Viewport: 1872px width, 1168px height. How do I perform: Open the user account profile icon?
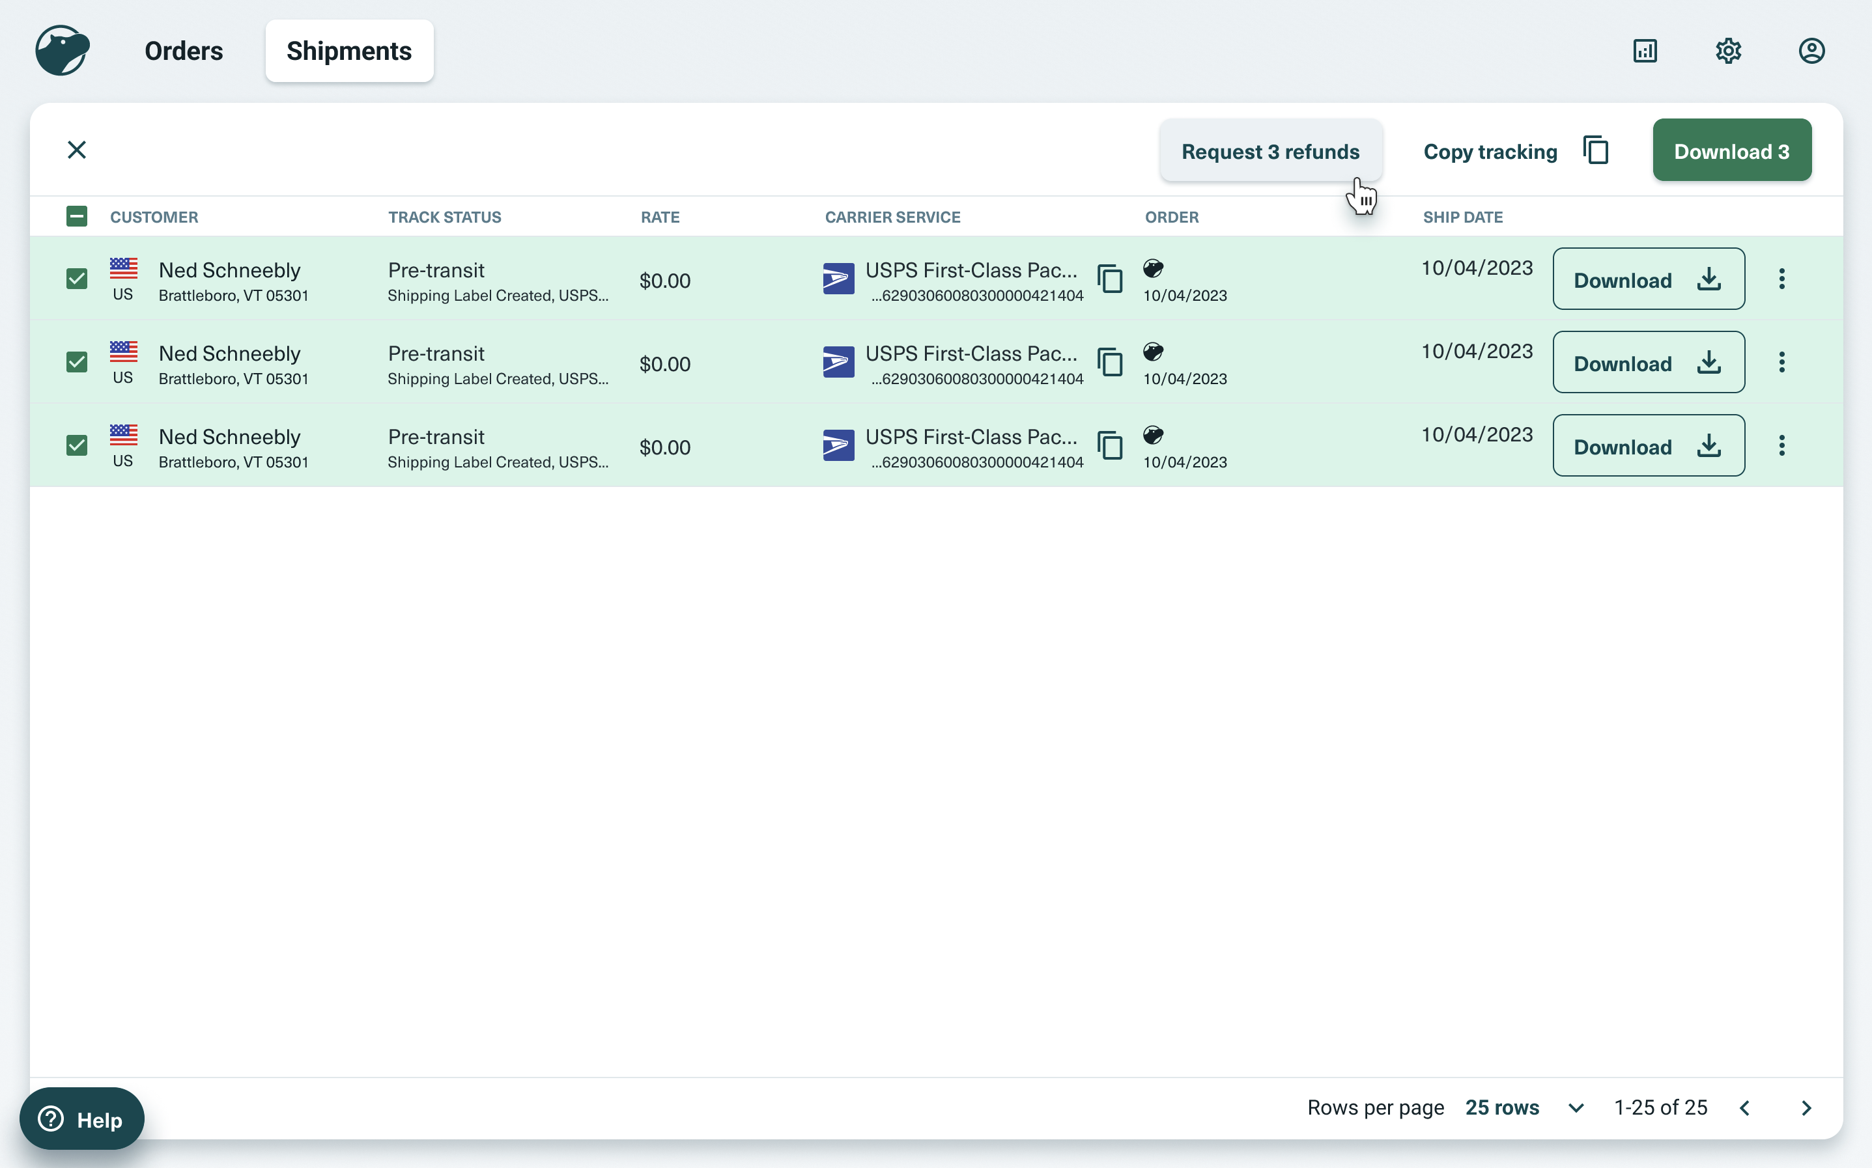tap(1811, 51)
